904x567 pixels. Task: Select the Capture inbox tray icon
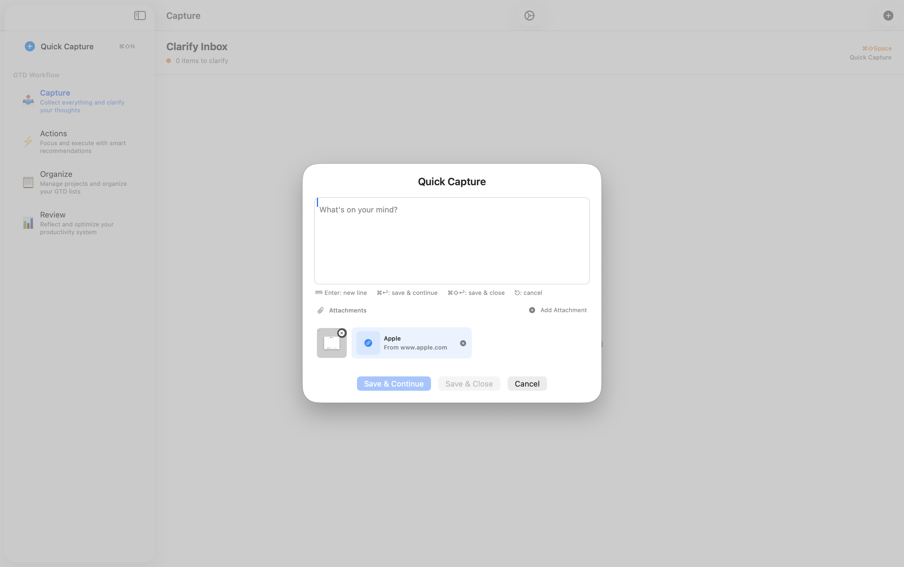28,100
